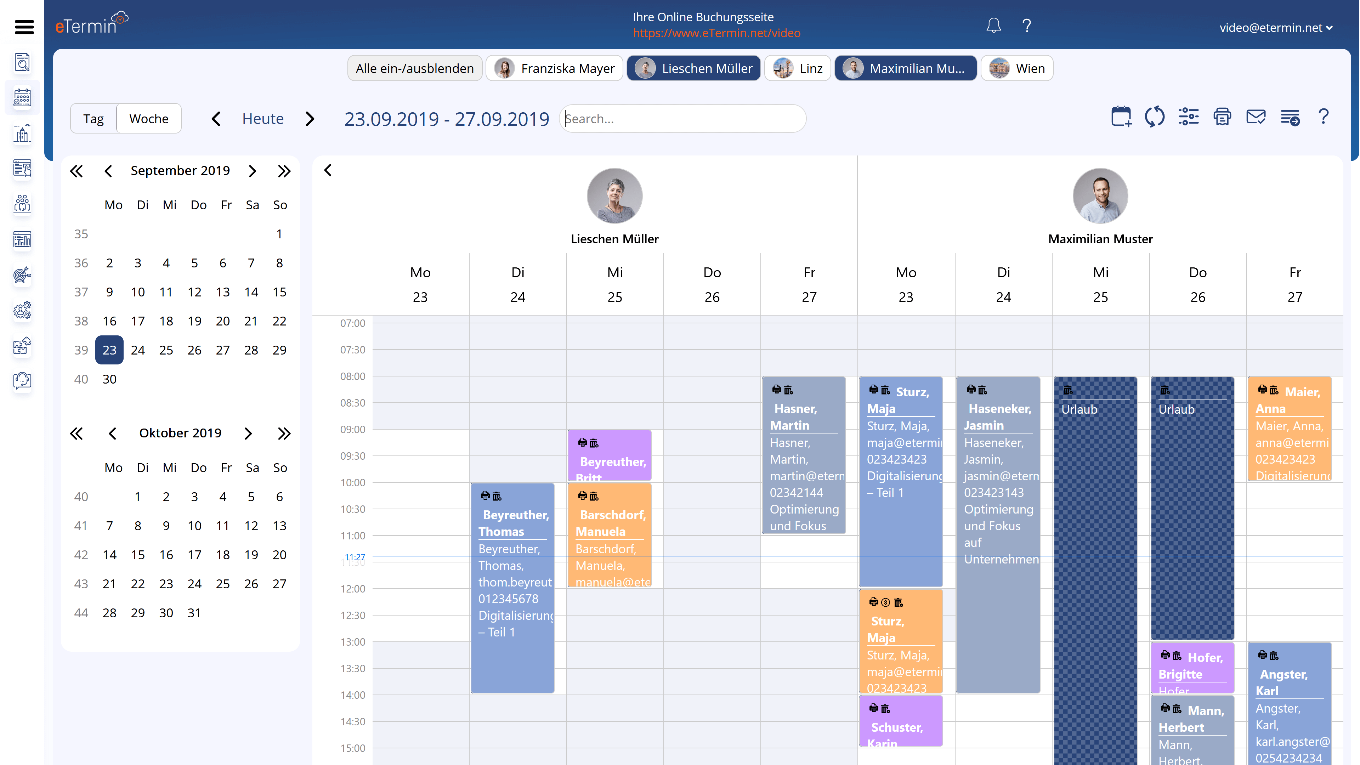This screenshot has height=765, width=1360.
Task: Open Maier, Anna appointment
Action: (x=1290, y=429)
